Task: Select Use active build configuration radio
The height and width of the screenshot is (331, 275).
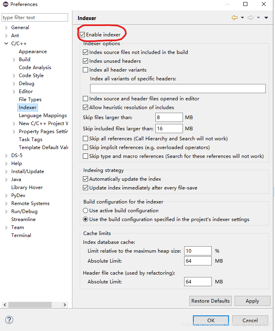Action: coord(85,211)
